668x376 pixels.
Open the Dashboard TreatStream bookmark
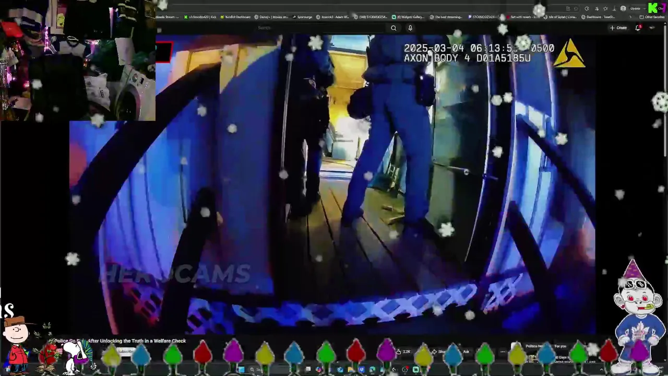598,17
